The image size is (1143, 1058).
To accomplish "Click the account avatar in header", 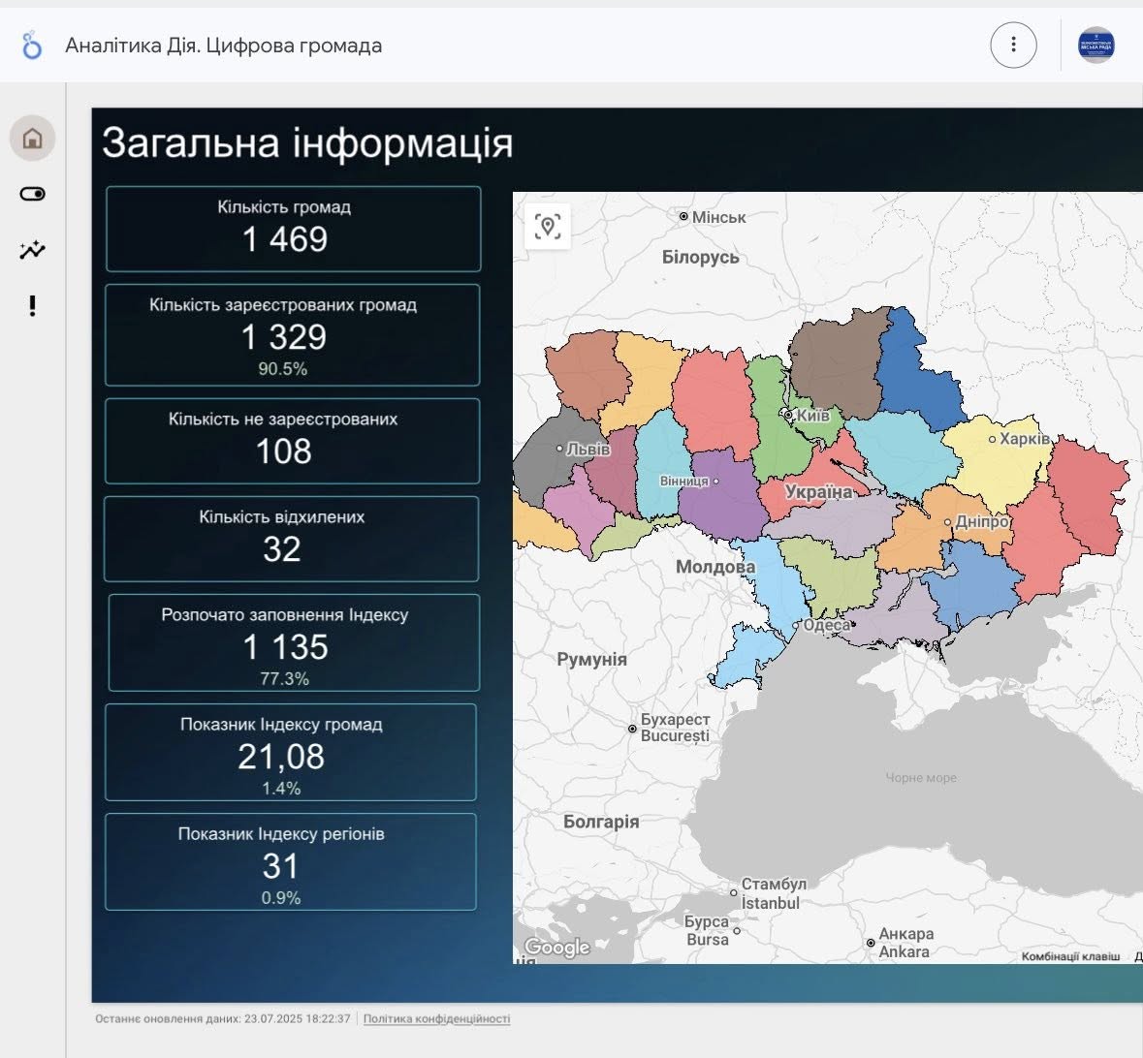I will pos(1095,45).
